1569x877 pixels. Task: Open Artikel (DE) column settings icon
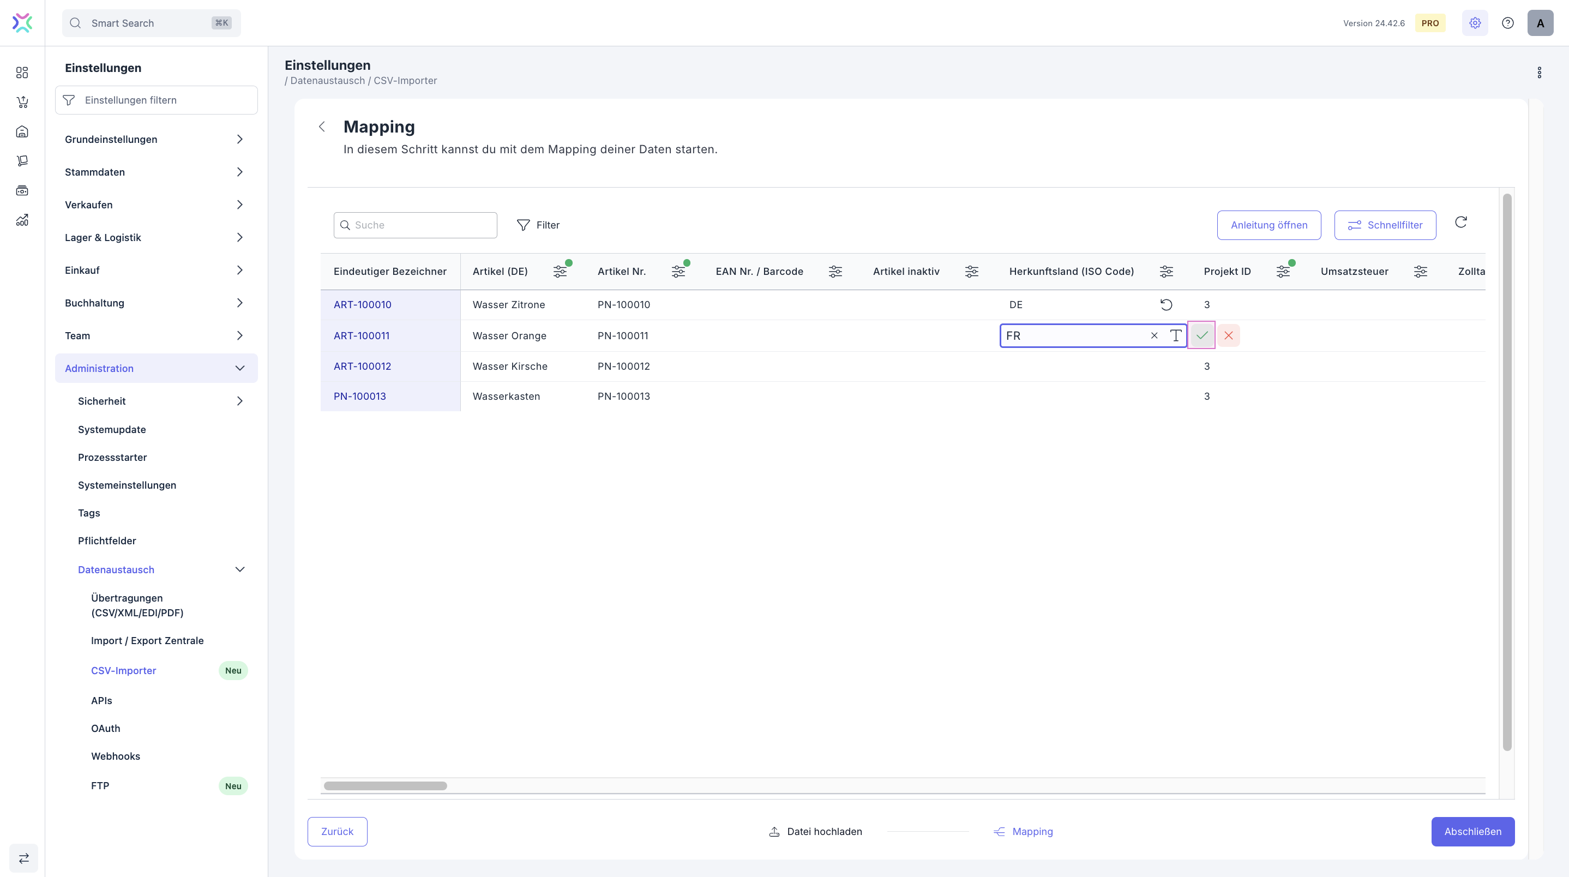(560, 272)
